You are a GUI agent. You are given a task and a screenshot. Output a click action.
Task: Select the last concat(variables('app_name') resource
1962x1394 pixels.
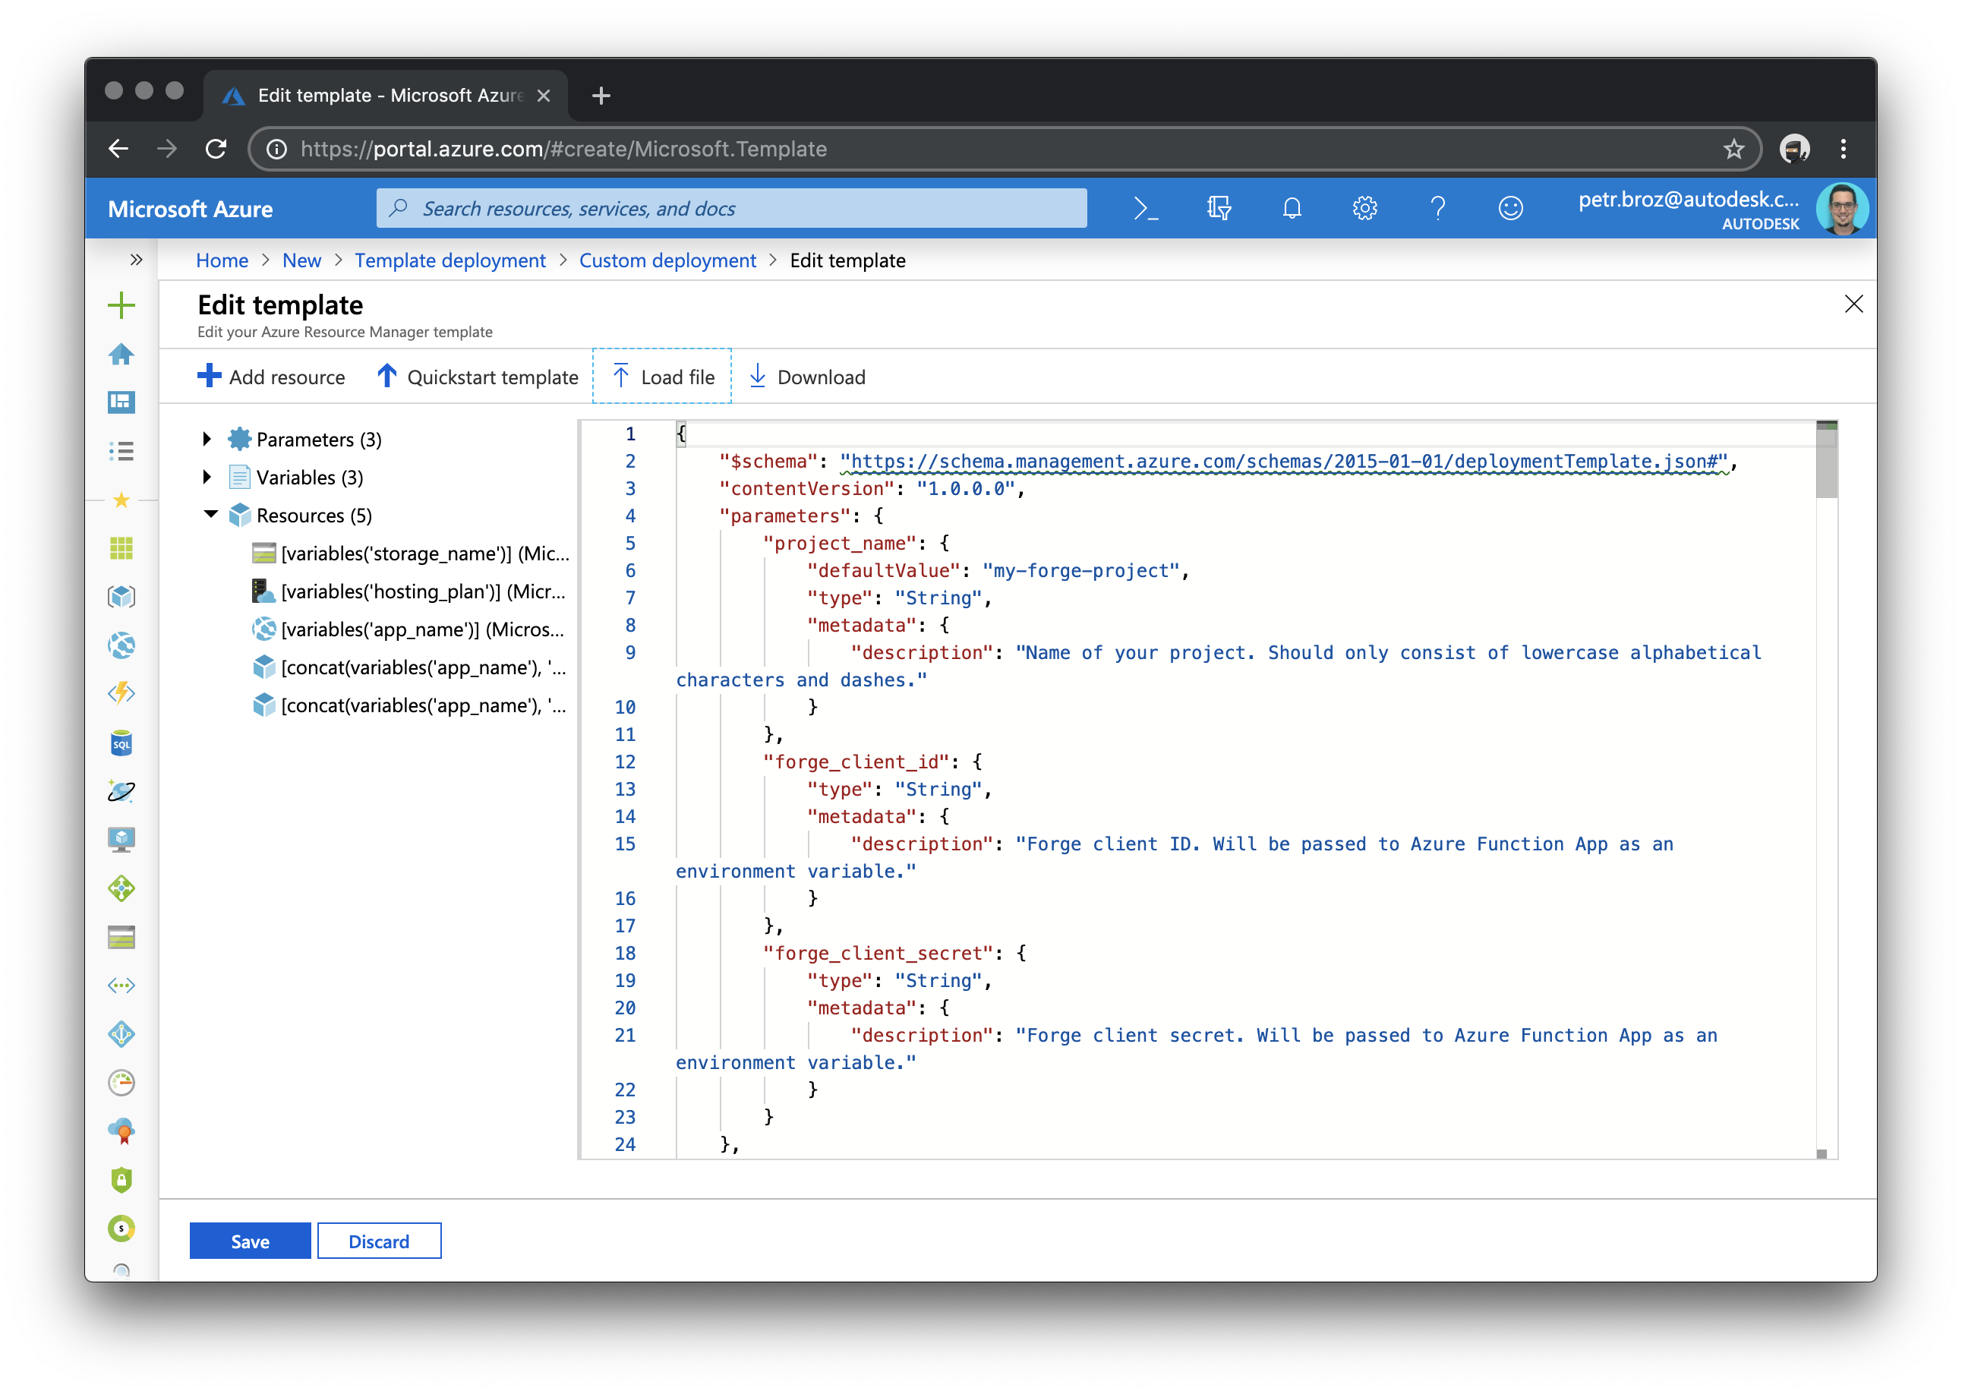(x=408, y=705)
